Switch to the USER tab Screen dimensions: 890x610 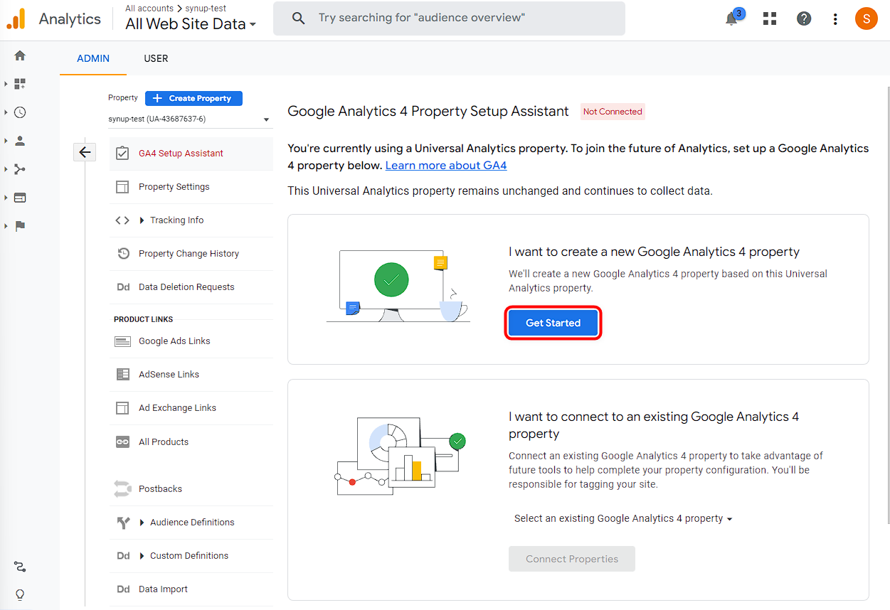[x=156, y=58]
